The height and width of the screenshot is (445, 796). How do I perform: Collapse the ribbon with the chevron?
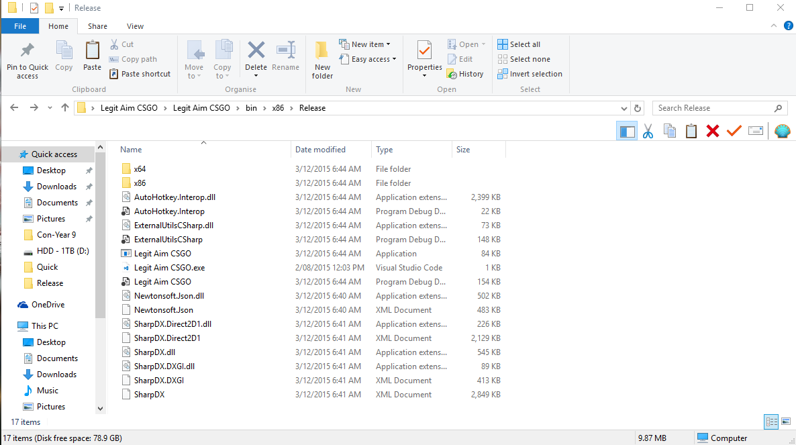(774, 26)
